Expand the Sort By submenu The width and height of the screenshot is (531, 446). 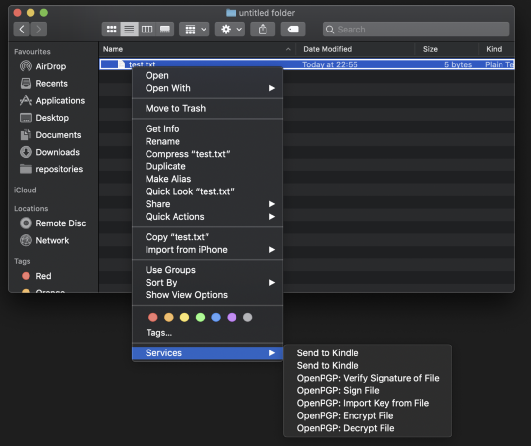(x=207, y=282)
